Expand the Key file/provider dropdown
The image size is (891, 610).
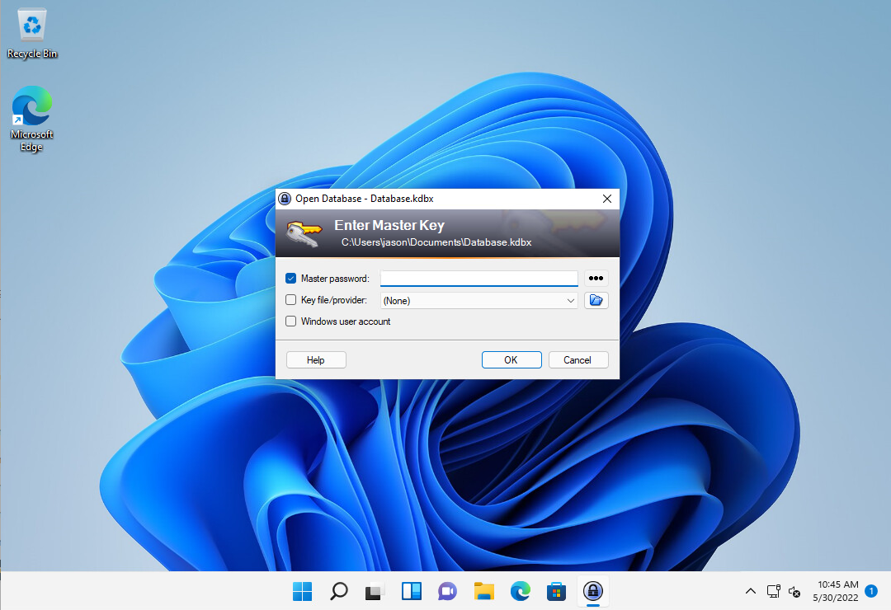point(570,301)
